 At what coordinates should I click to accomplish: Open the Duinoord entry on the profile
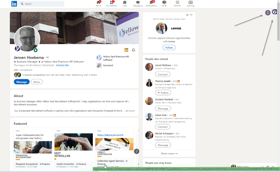click(x=108, y=65)
